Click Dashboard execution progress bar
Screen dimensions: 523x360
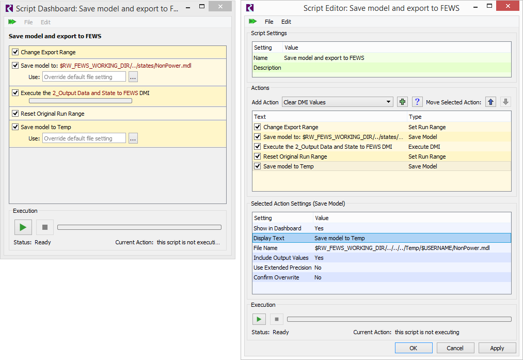(139, 227)
